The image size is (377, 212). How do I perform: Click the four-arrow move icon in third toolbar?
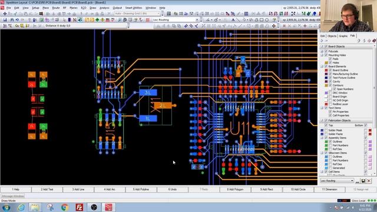(x=273, y=26)
